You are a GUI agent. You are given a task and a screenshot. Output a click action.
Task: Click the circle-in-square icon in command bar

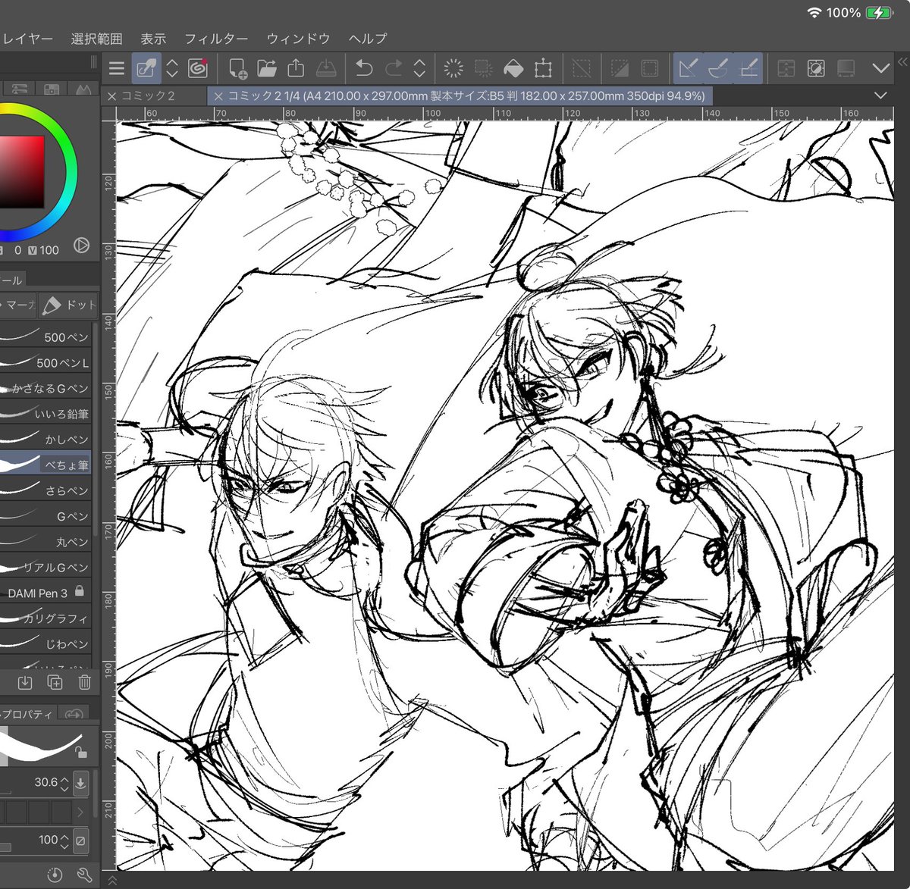(816, 69)
